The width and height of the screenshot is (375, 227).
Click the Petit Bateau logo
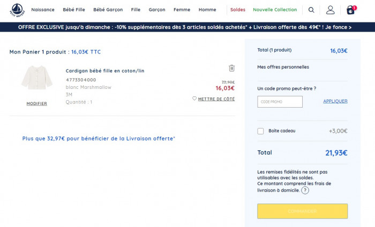18,10
